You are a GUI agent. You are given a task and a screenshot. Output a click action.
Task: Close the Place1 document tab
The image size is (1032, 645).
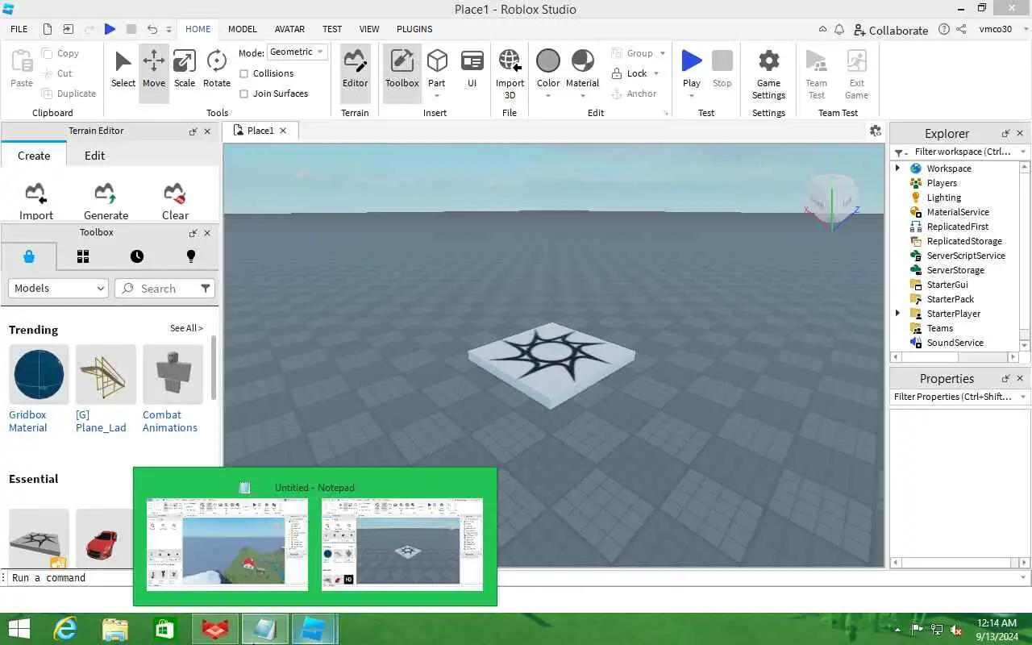283,131
